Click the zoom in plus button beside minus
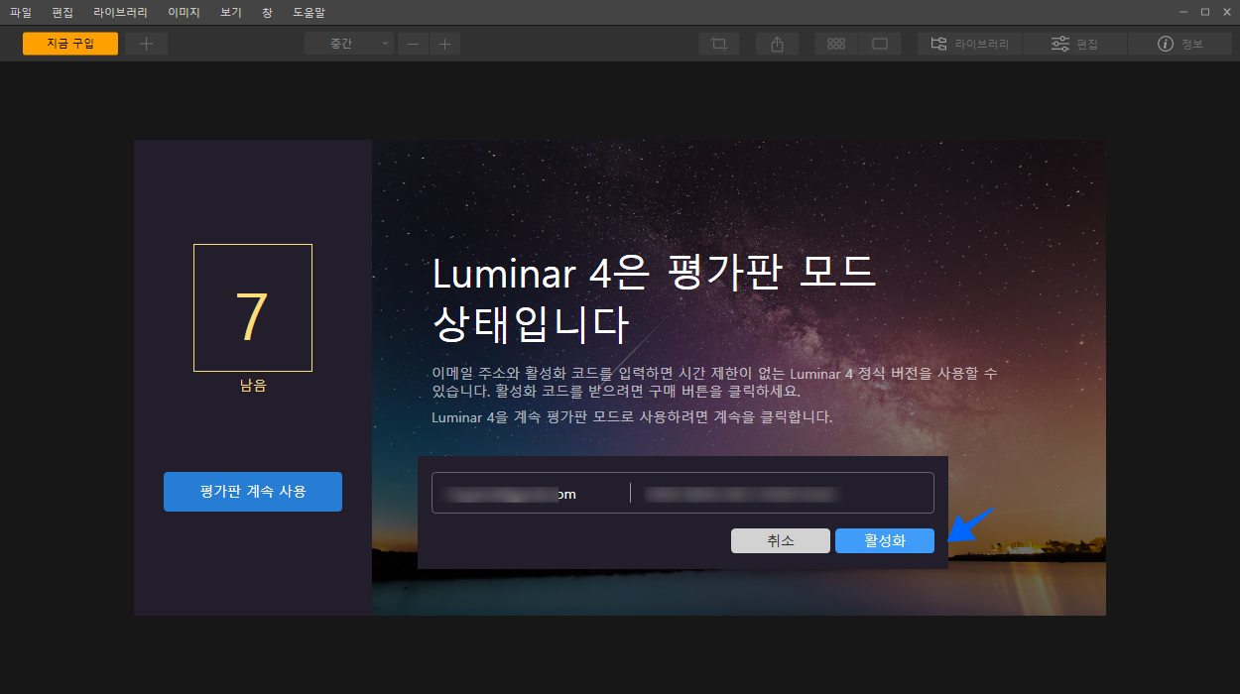Viewport: 1240px width, 694px height. click(445, 44)
